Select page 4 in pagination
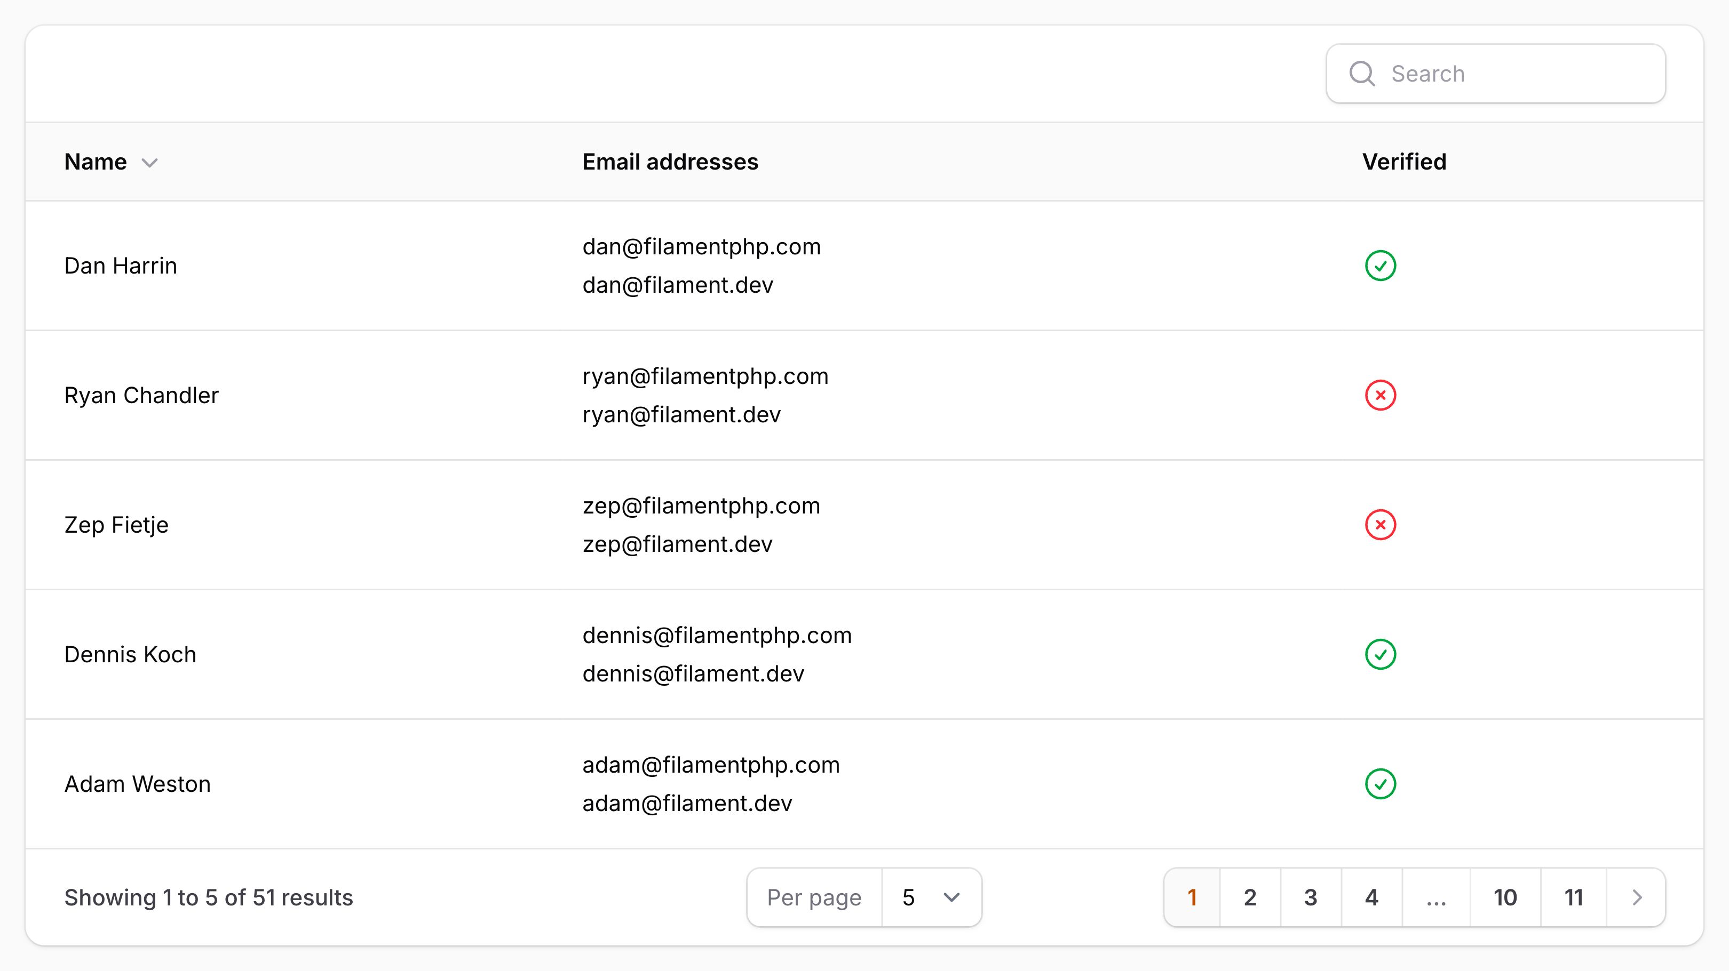 point(1372,897)
